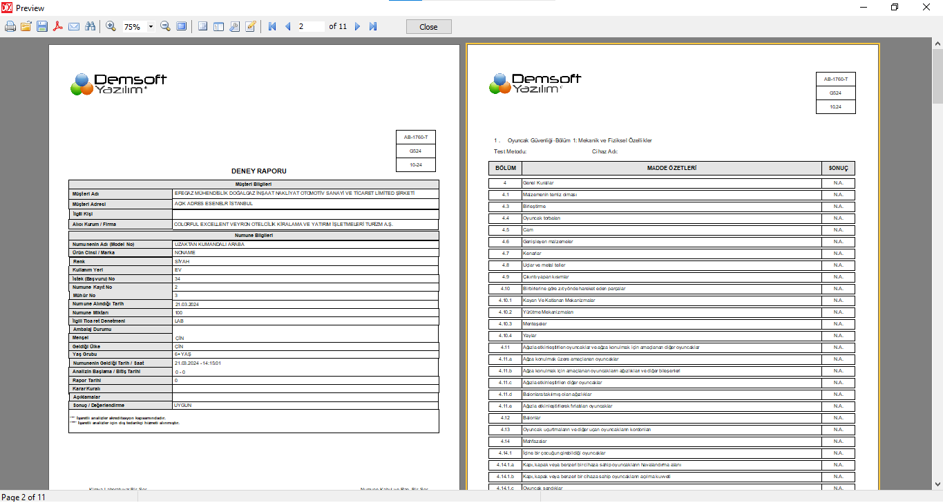
Task: Click 'AÇIK ADRES ESENLER İSTANBUL' value
Action: (213, 204)
